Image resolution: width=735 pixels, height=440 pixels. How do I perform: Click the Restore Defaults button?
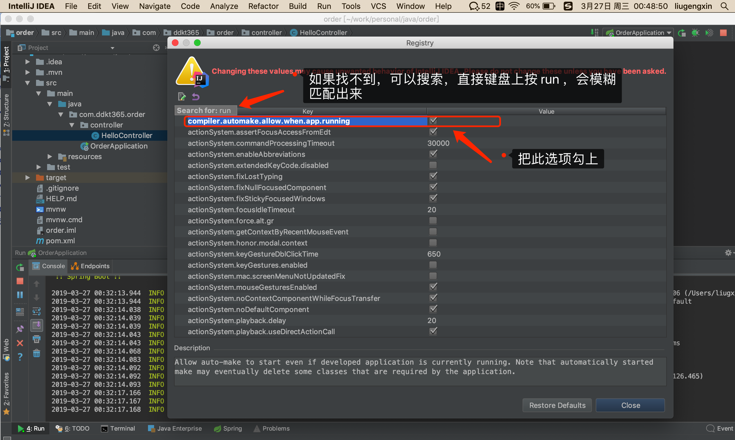(557, 405)
